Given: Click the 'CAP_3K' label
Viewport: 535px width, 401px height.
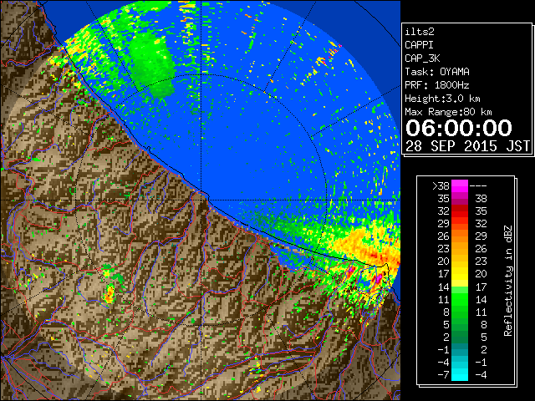Looking at the screenshot, I should (422, 58).
